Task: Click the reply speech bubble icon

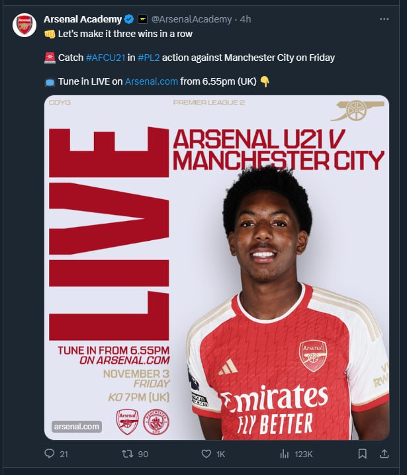Action: tap(48, 454)
